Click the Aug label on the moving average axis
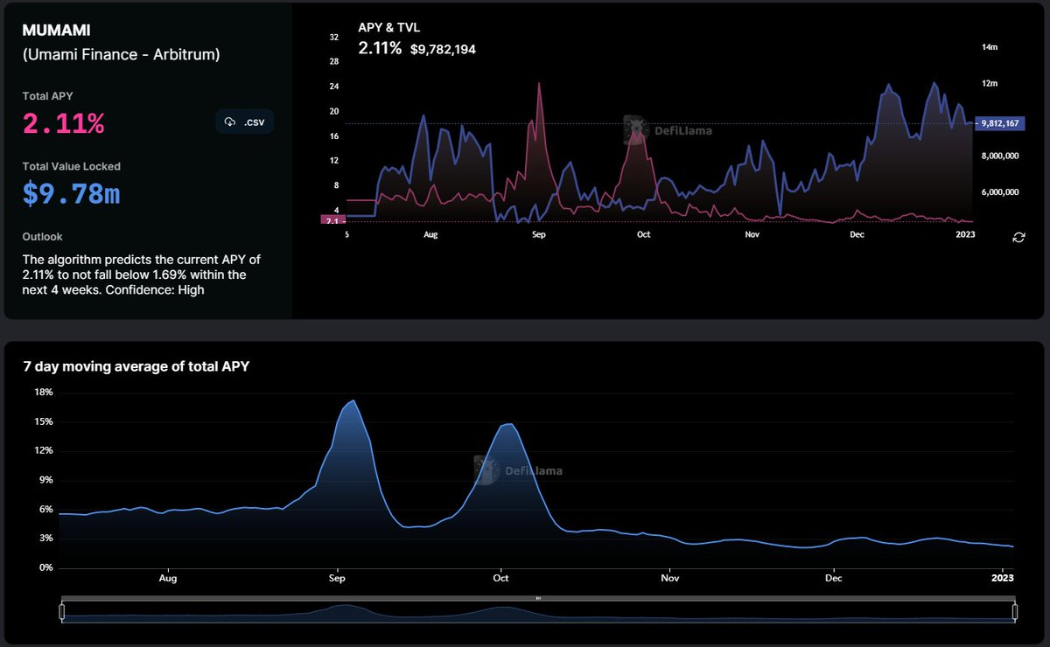 tap(168, 578)
